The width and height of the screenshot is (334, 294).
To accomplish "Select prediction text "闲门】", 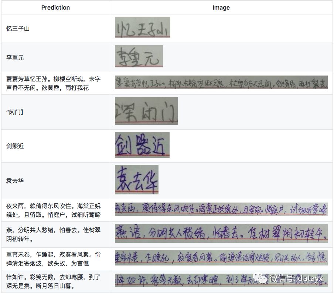I will [15, 112].
